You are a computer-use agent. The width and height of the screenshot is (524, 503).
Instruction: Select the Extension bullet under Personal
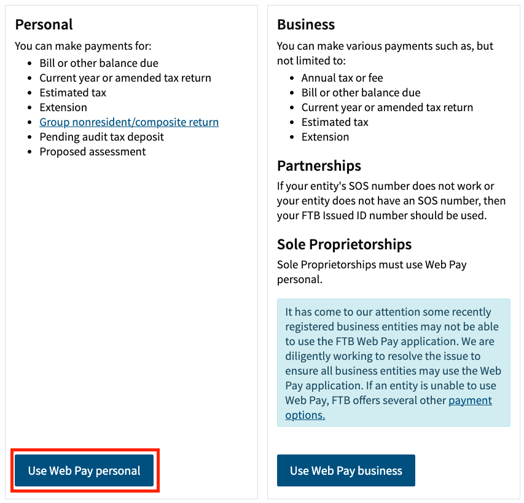pyautogui.click(x=63, y=107)
